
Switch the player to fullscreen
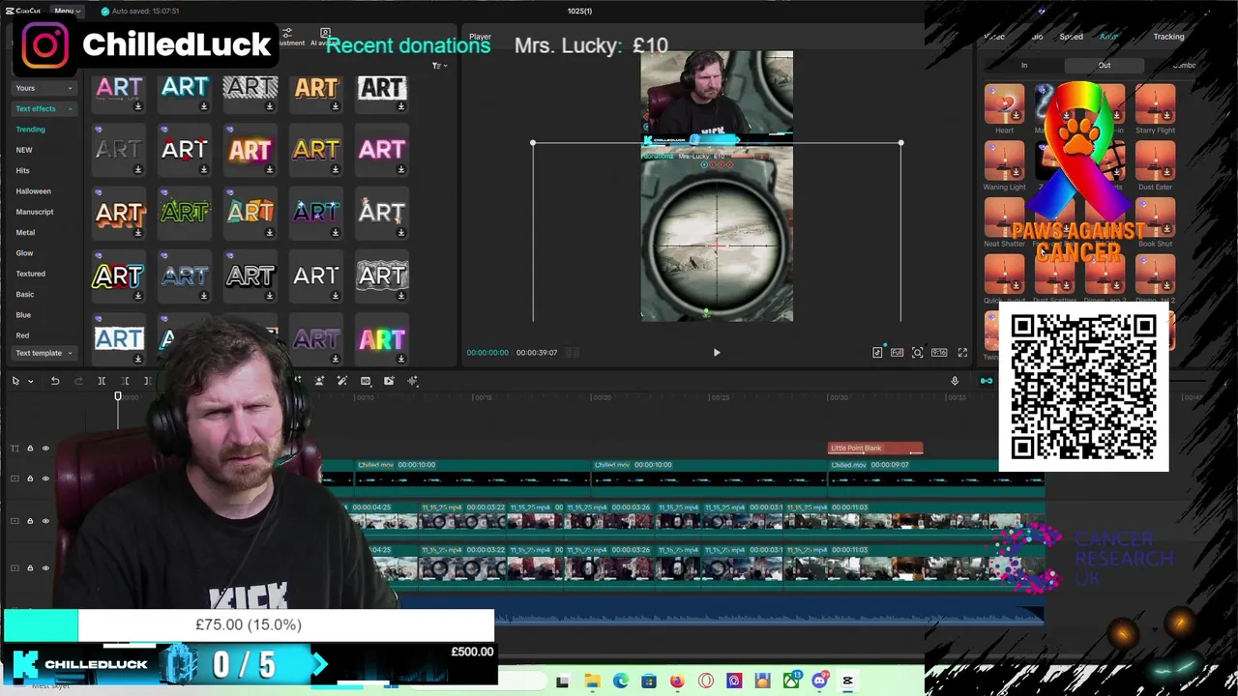pos(962,353)
